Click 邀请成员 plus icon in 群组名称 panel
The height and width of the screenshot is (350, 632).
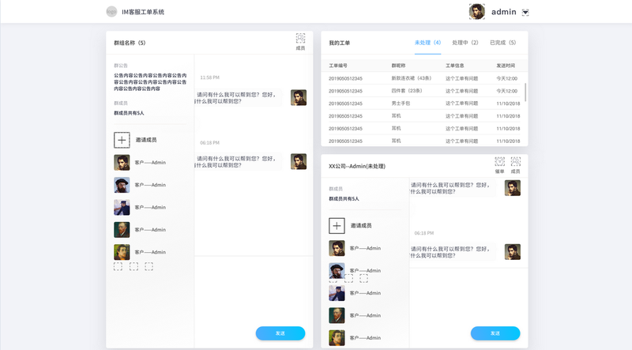(122, 140)
